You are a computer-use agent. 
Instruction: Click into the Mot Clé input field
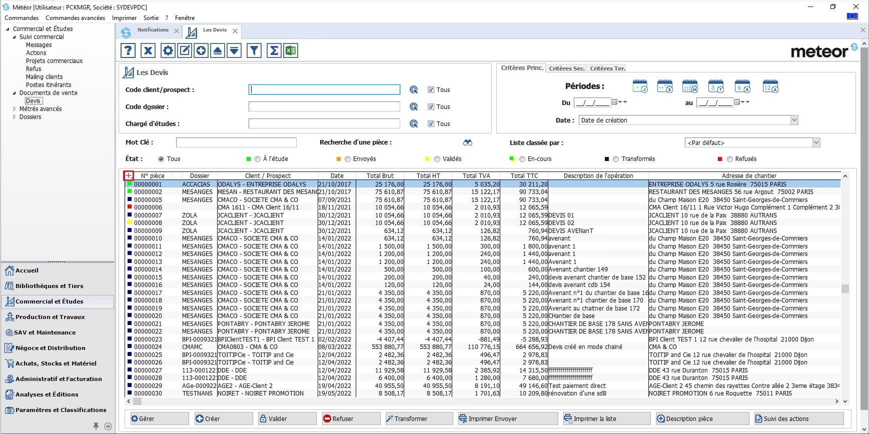pyautogui.click(x=236, y=142)
